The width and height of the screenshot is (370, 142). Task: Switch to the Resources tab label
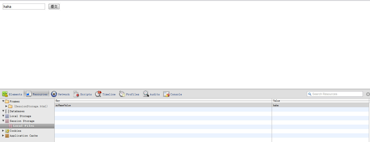point(40,94)
